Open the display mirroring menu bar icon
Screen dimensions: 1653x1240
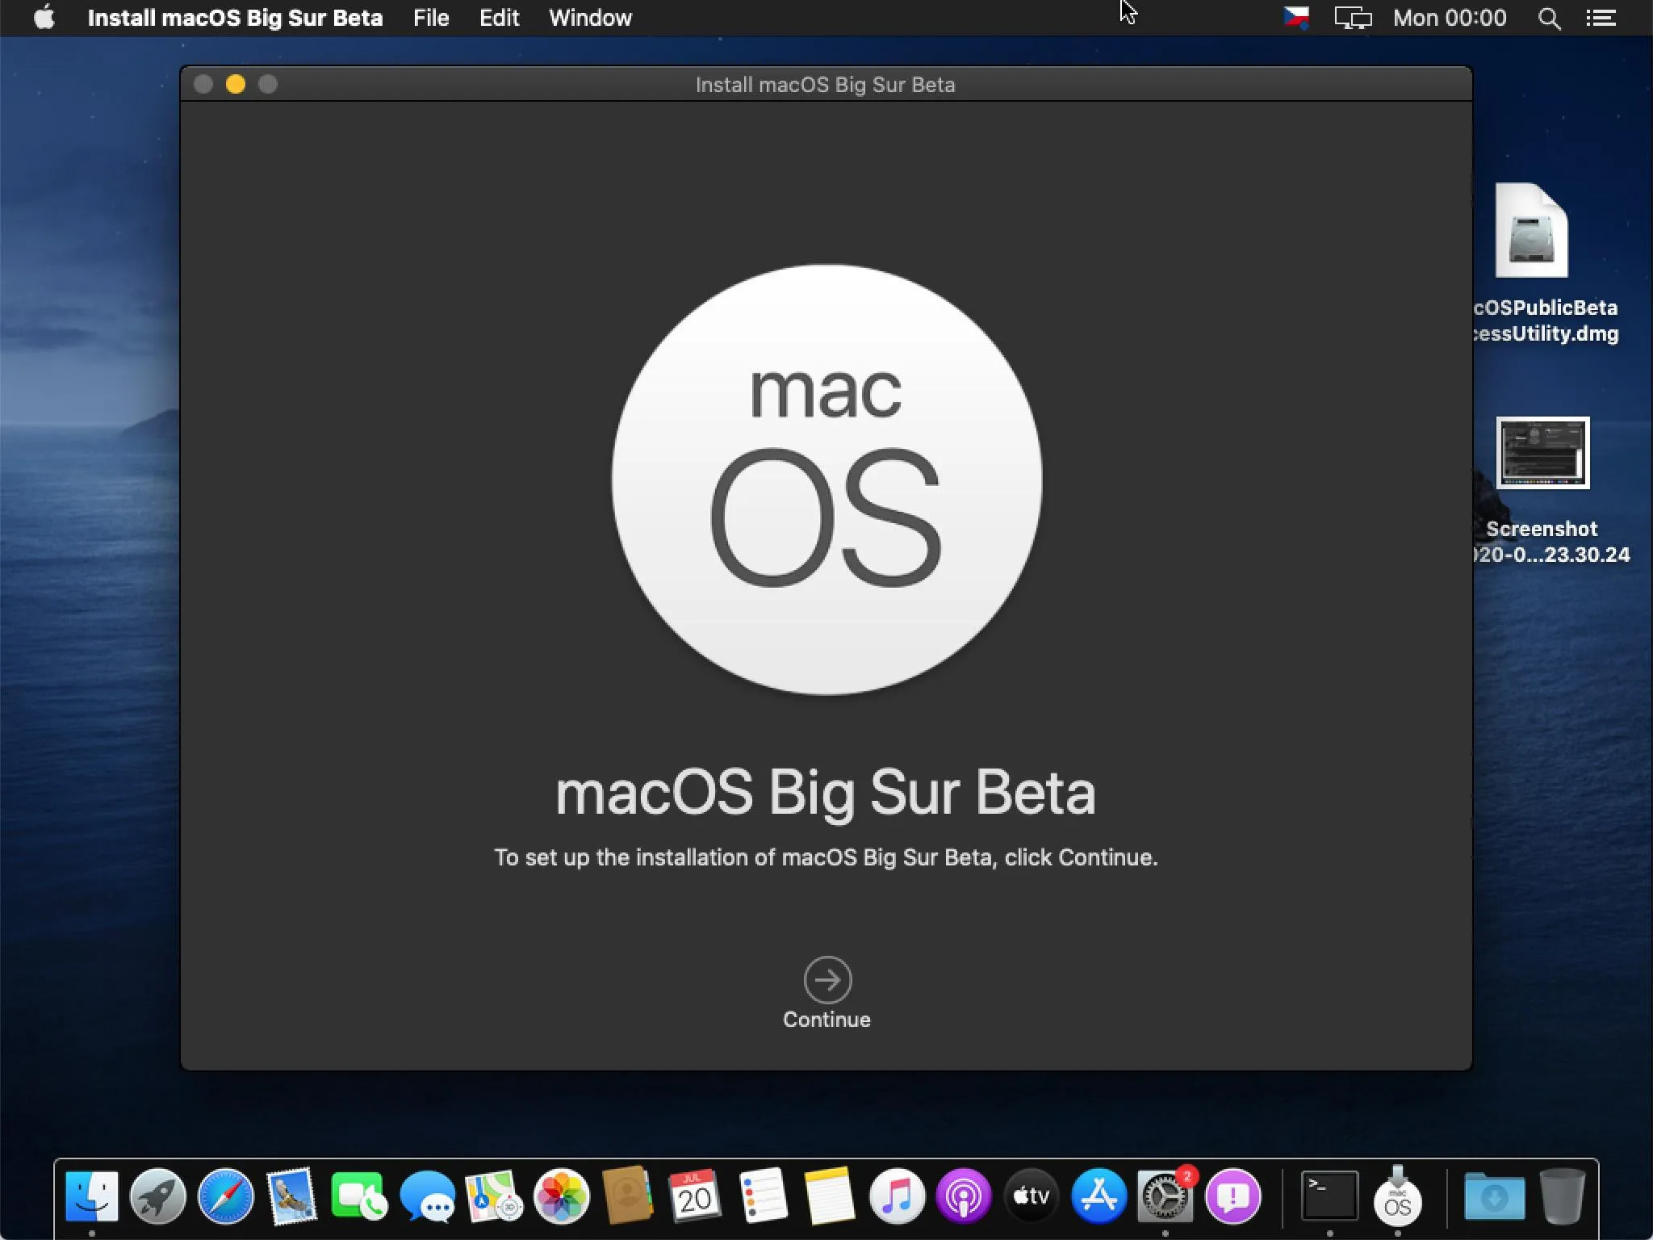1353,18
